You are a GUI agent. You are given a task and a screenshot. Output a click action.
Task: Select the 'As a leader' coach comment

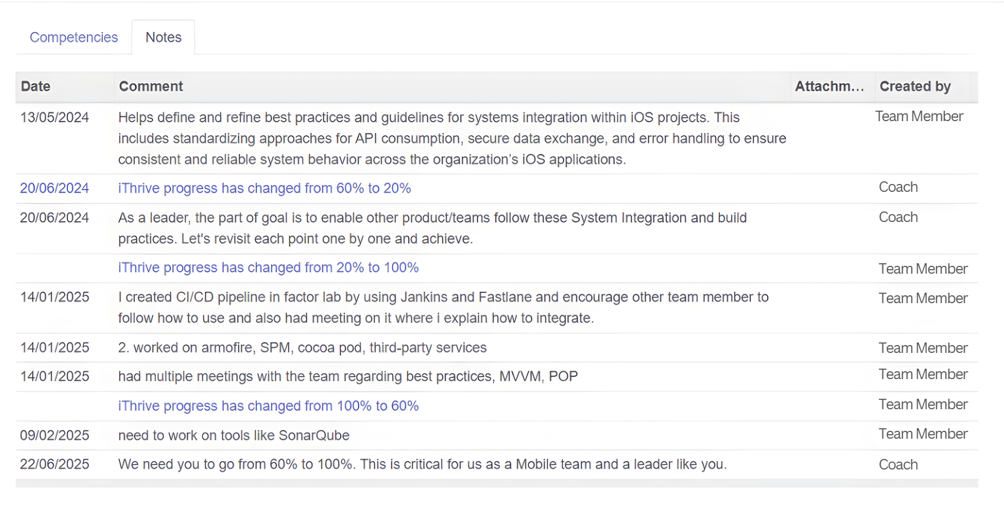click(432, 229)
